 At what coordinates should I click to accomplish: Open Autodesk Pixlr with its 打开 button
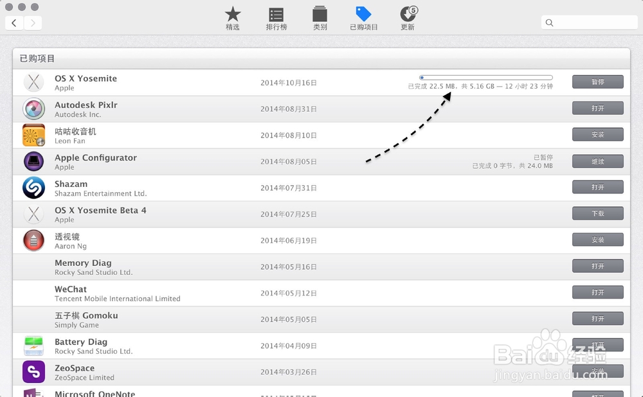click(597, 108)
